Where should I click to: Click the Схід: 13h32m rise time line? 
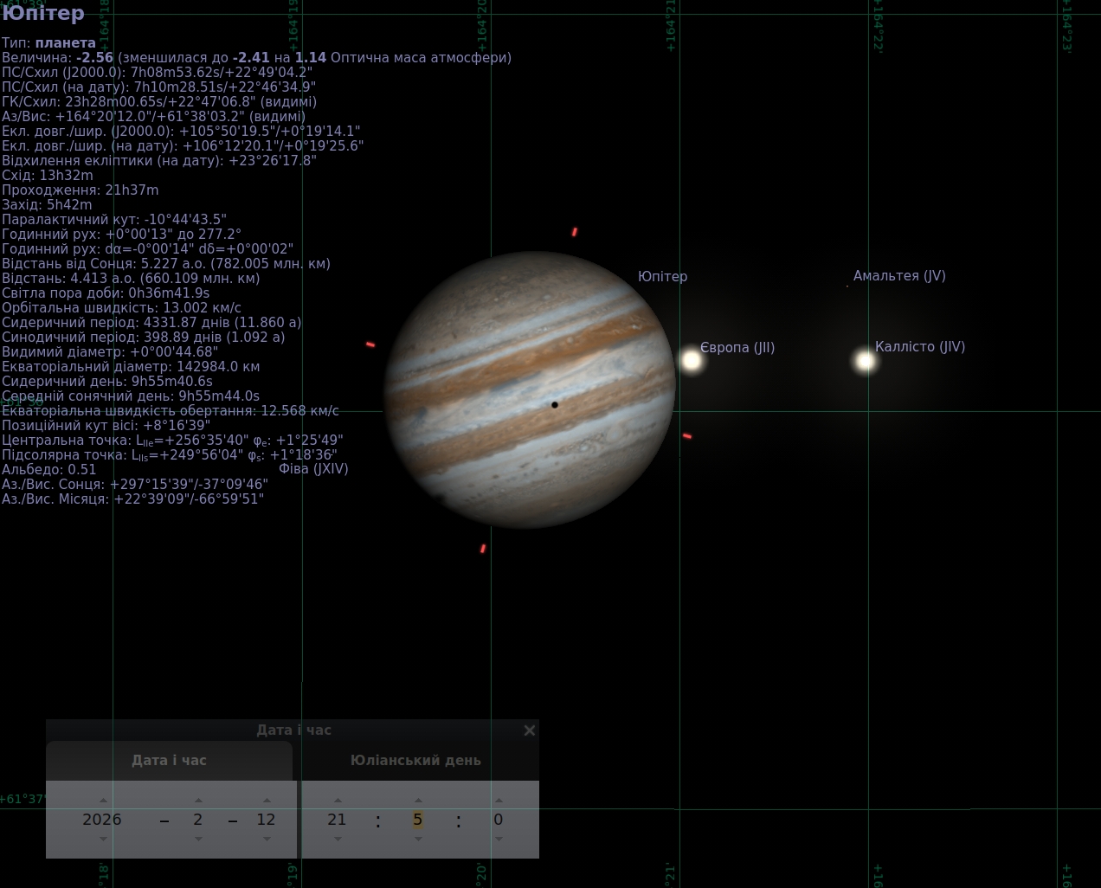point(48,176)
